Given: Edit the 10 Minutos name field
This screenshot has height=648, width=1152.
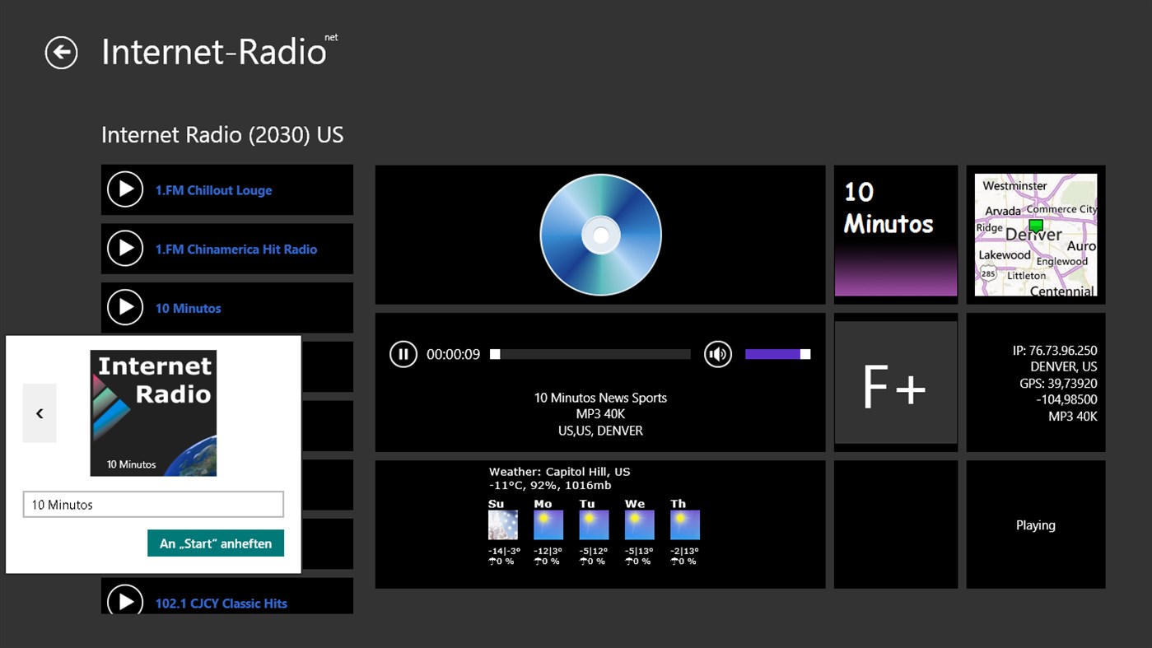Looking at the screenshot, I should tap(153, 504).
